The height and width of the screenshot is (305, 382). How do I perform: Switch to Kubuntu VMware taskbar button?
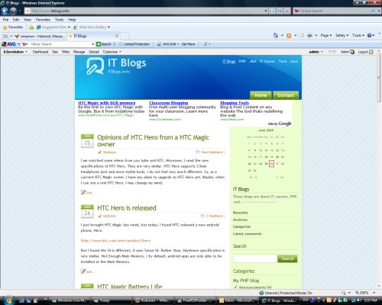point(153,300)
